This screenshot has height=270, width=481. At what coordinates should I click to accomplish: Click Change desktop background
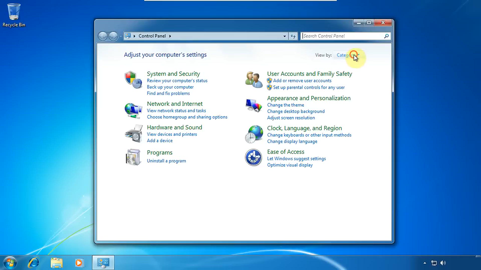[x=296, y=111]
